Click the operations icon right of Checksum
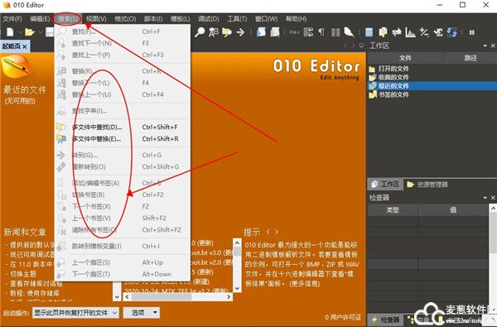 [438, 32]
